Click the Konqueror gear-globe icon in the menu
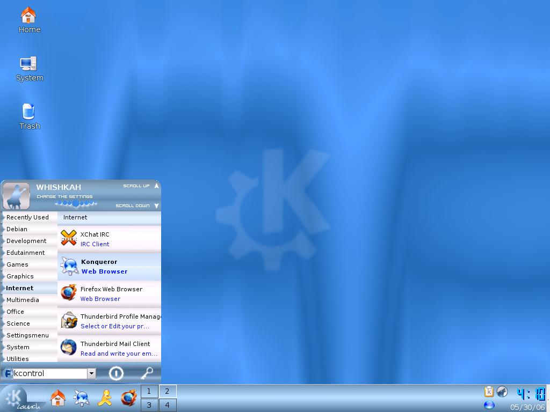This screenshot has height=412, width=550. [x=69, y=266]
